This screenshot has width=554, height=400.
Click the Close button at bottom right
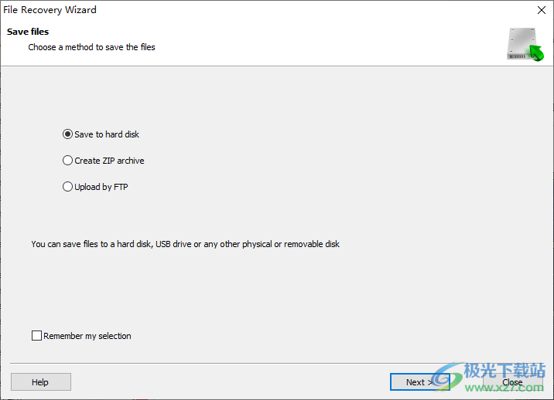[x=512, y=382]
